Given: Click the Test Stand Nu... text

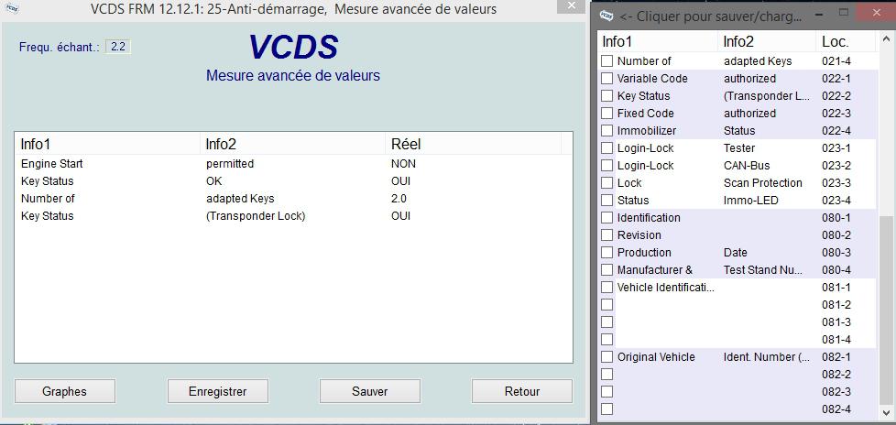Looking at the screenshot, I should coord(765,269).
